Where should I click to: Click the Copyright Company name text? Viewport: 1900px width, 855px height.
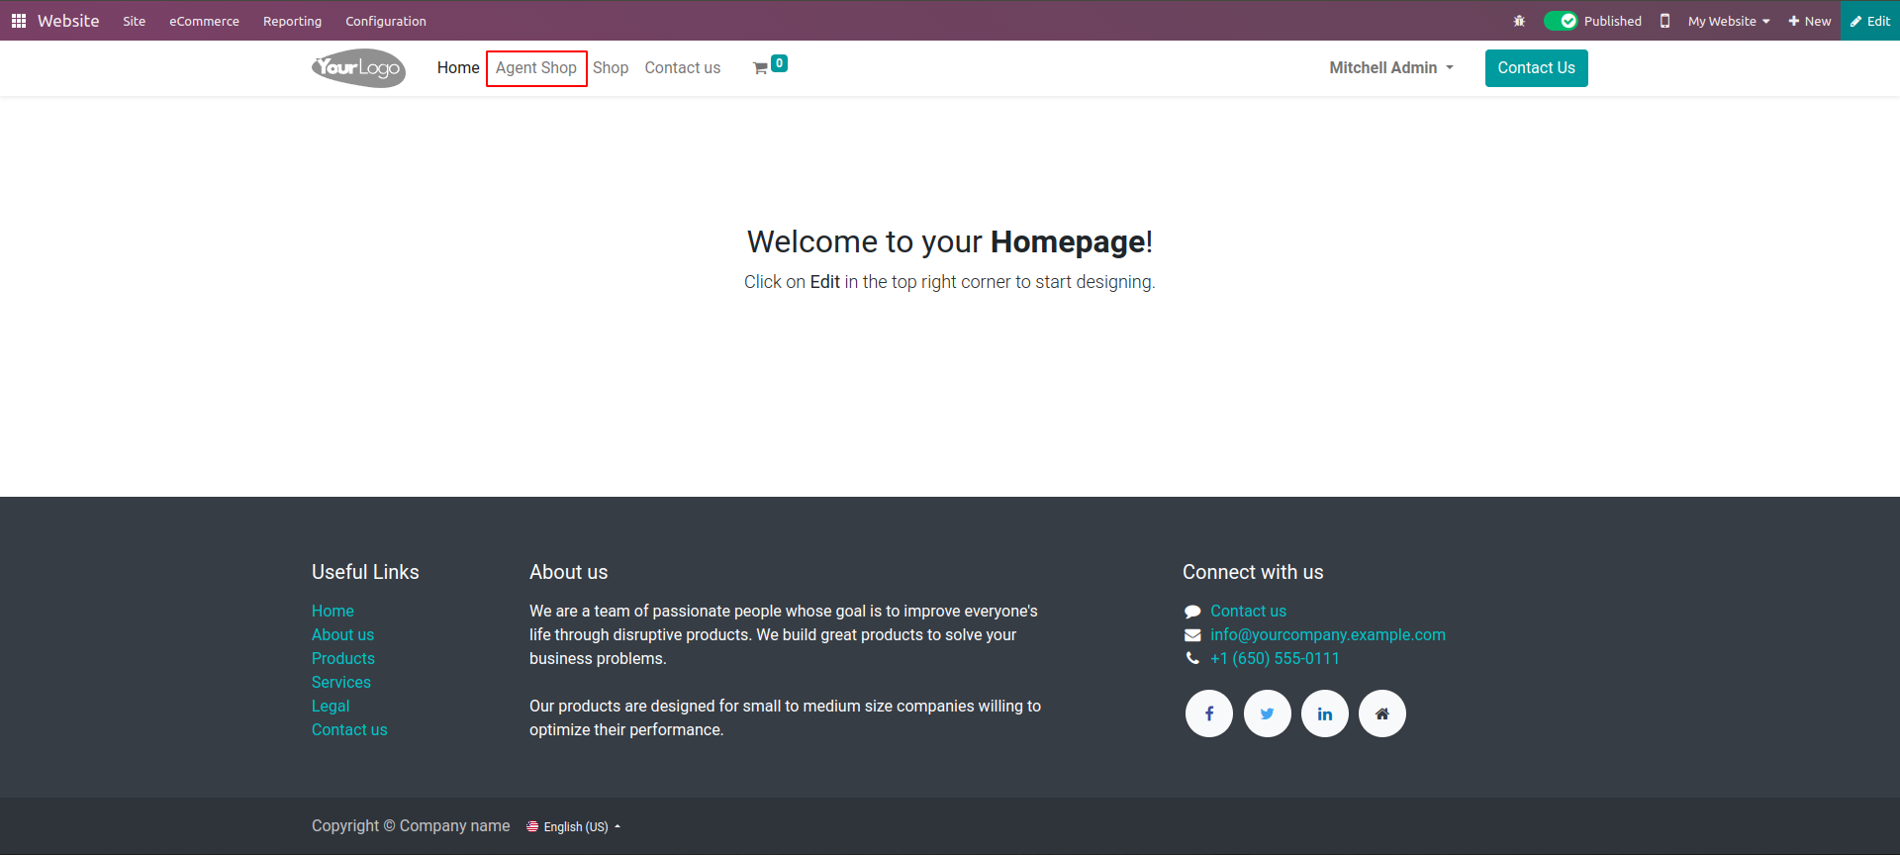click(411, 825)
